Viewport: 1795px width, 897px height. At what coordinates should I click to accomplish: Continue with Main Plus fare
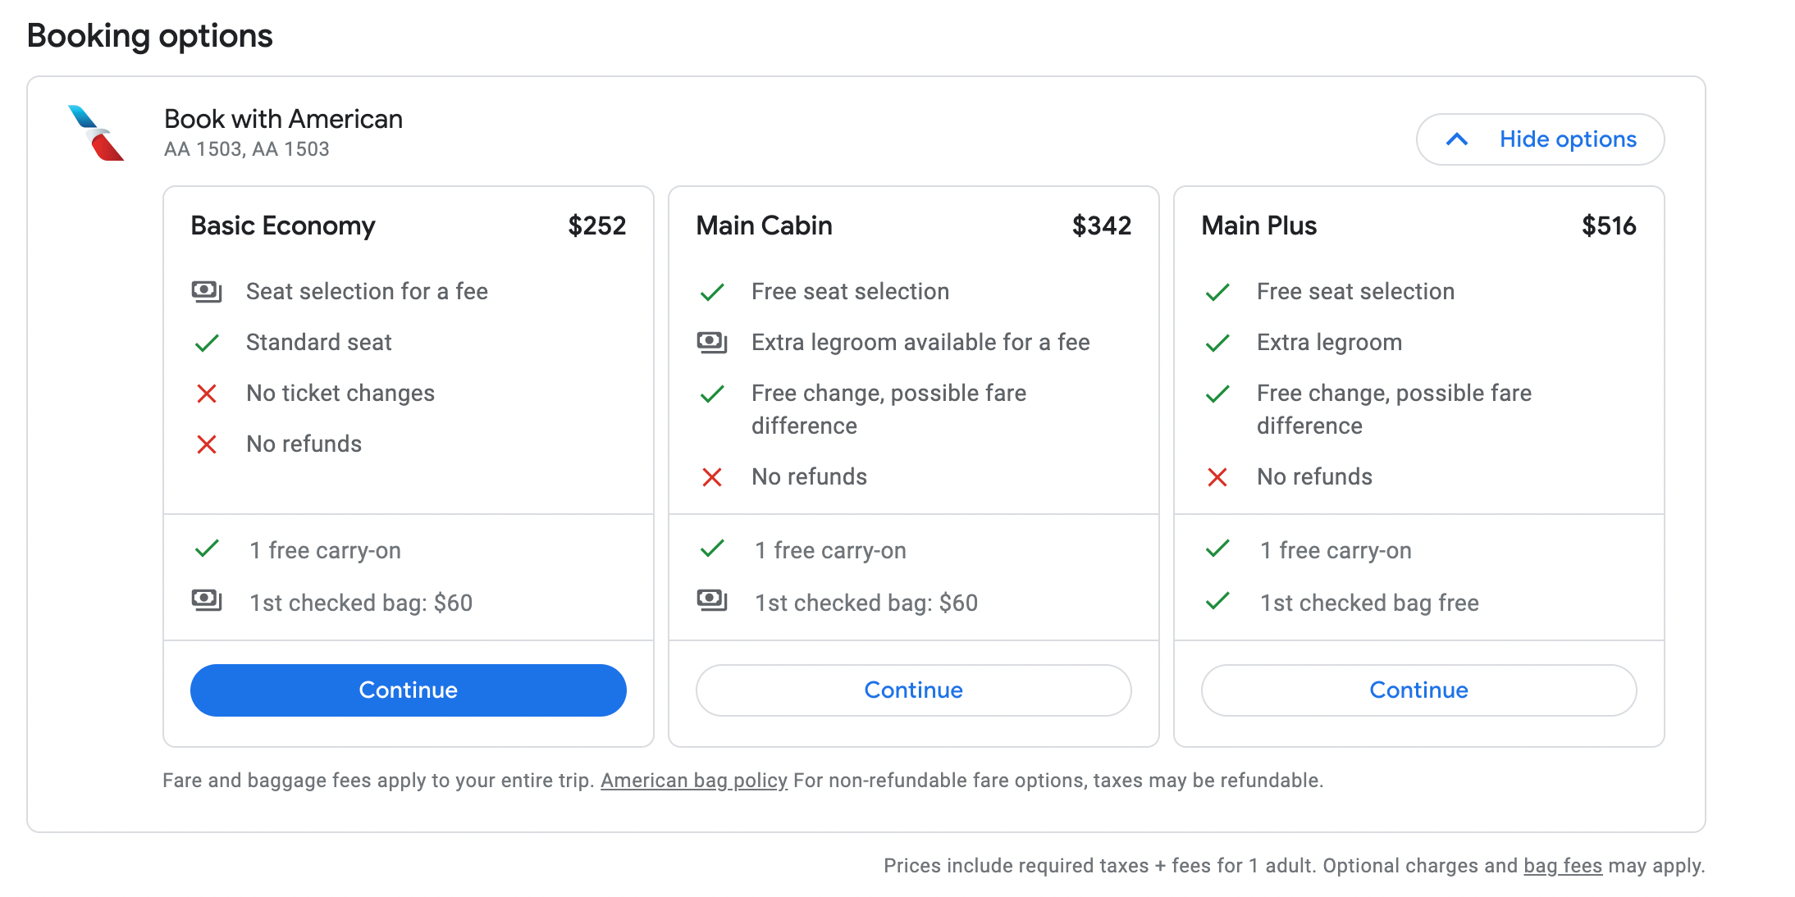(x=1419, y=690)
